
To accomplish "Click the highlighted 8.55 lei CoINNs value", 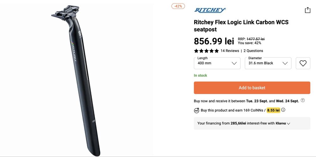I will pos(273,110).
